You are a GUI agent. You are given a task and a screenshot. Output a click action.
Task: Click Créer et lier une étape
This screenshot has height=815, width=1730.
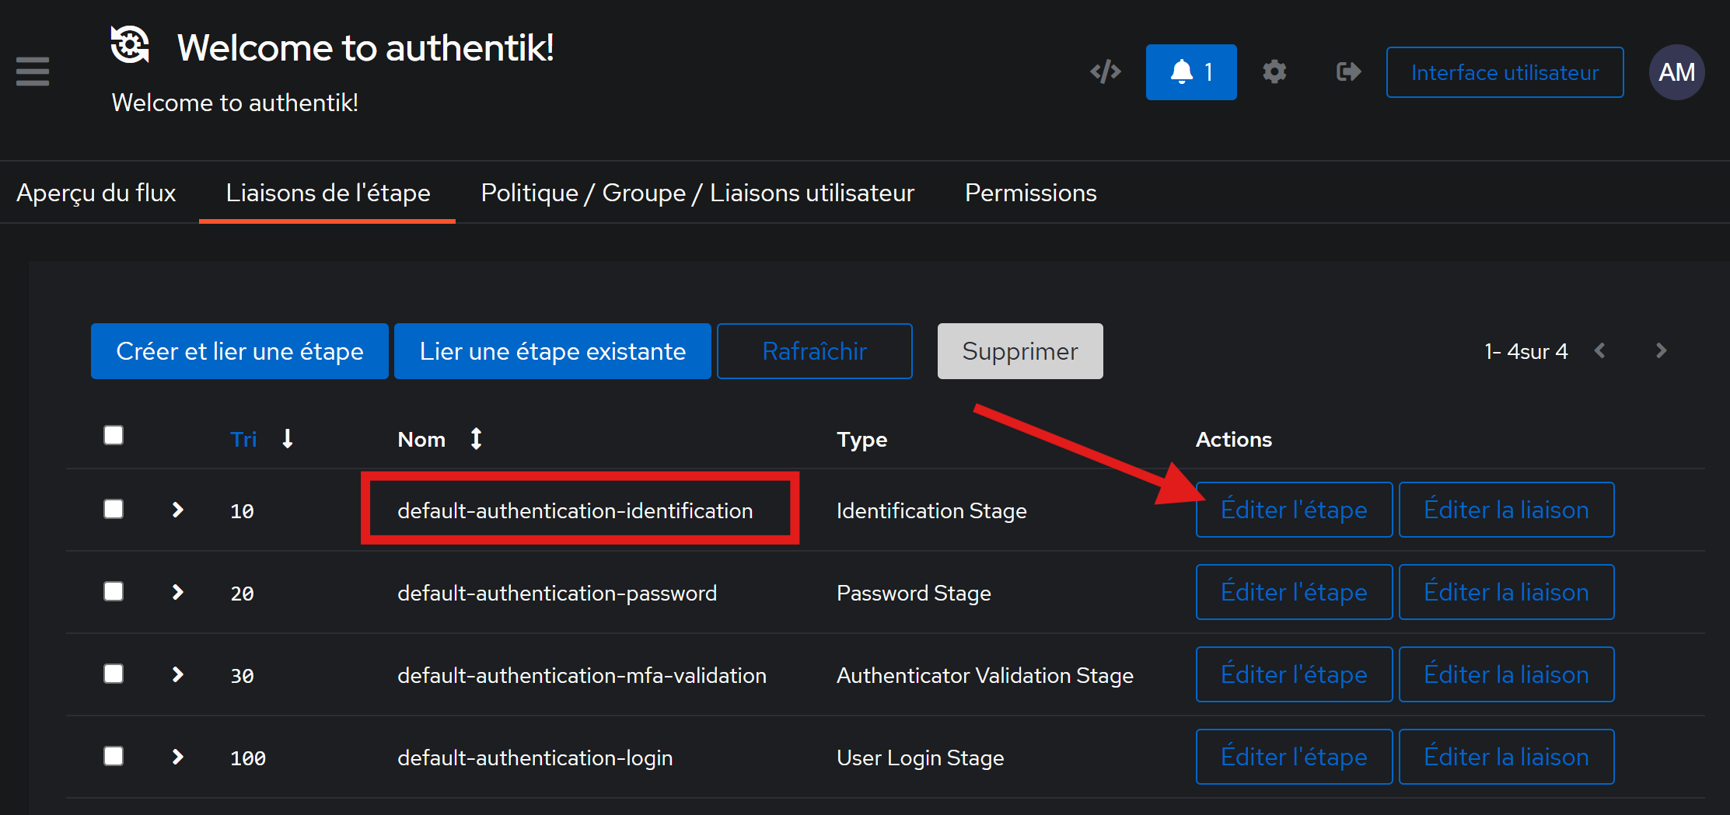click(x=239, y=351)
